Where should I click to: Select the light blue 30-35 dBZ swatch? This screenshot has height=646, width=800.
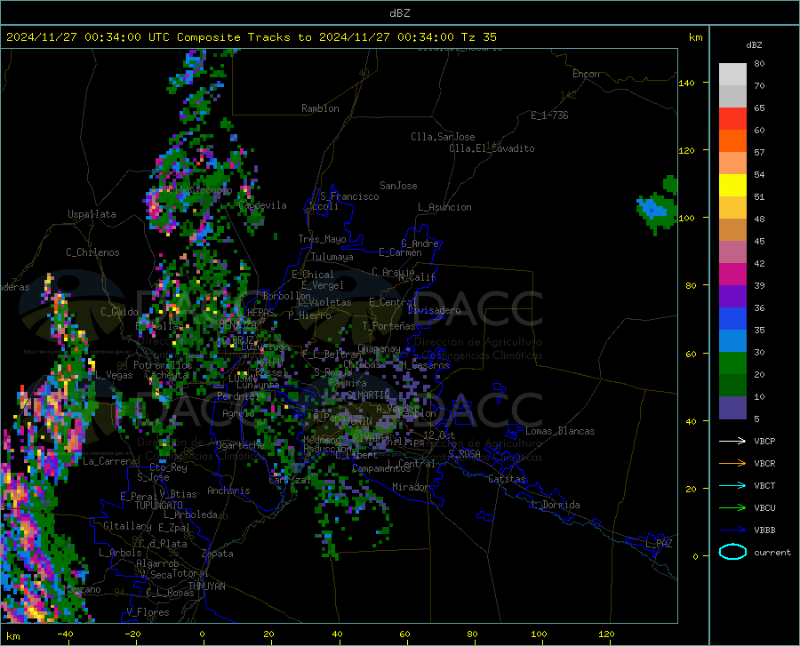click(x=732, y=341)
